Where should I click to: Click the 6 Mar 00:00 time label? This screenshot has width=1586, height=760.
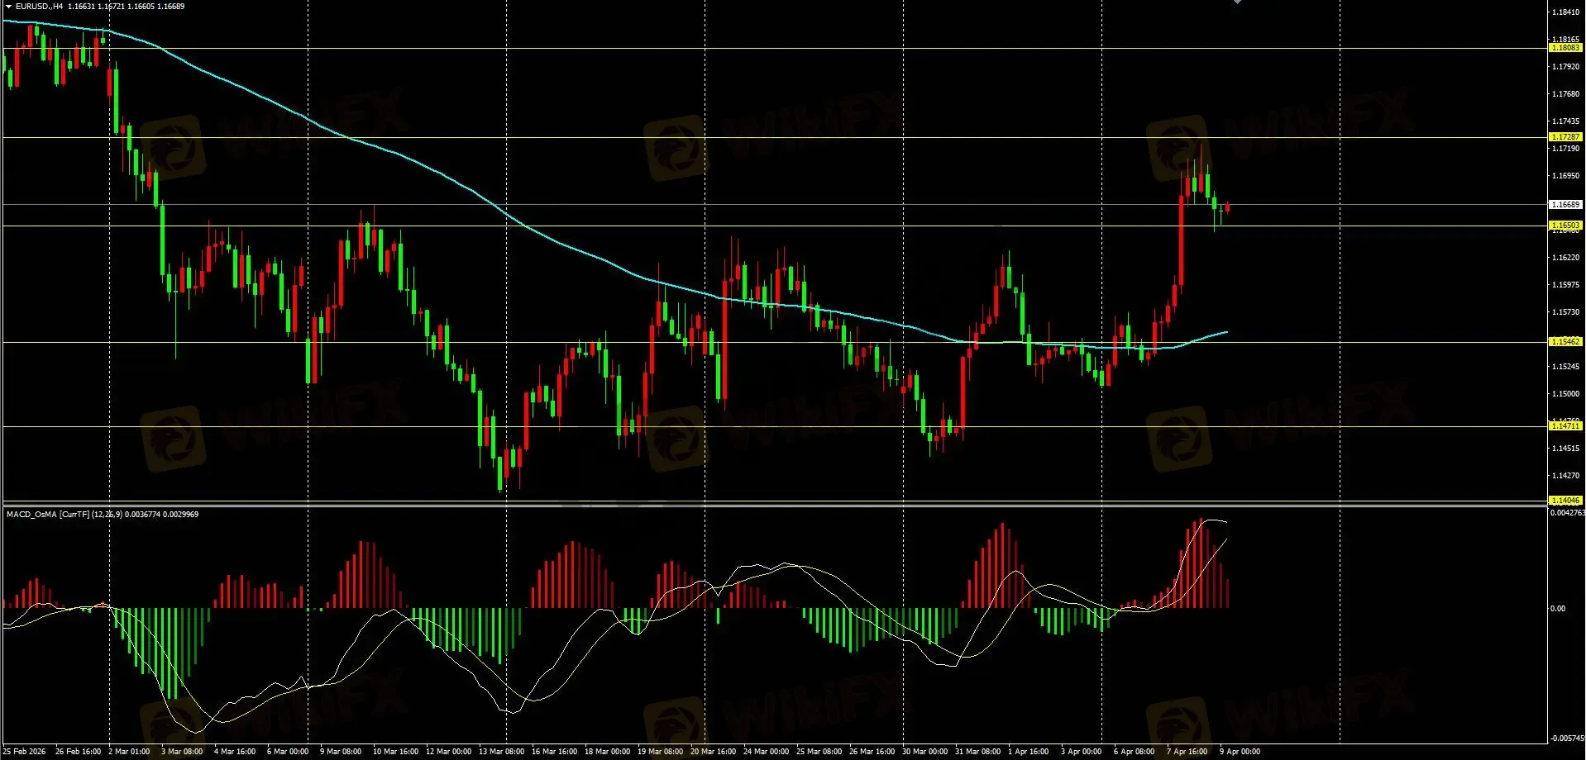click(x=288, y=752)
